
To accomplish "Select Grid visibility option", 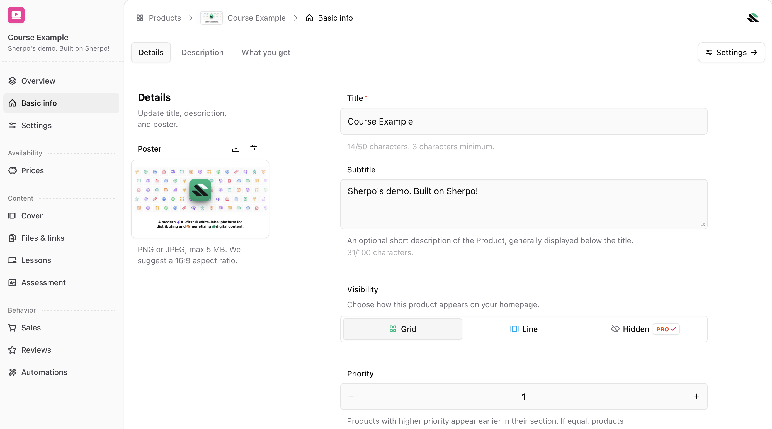I will pos(402,329).
